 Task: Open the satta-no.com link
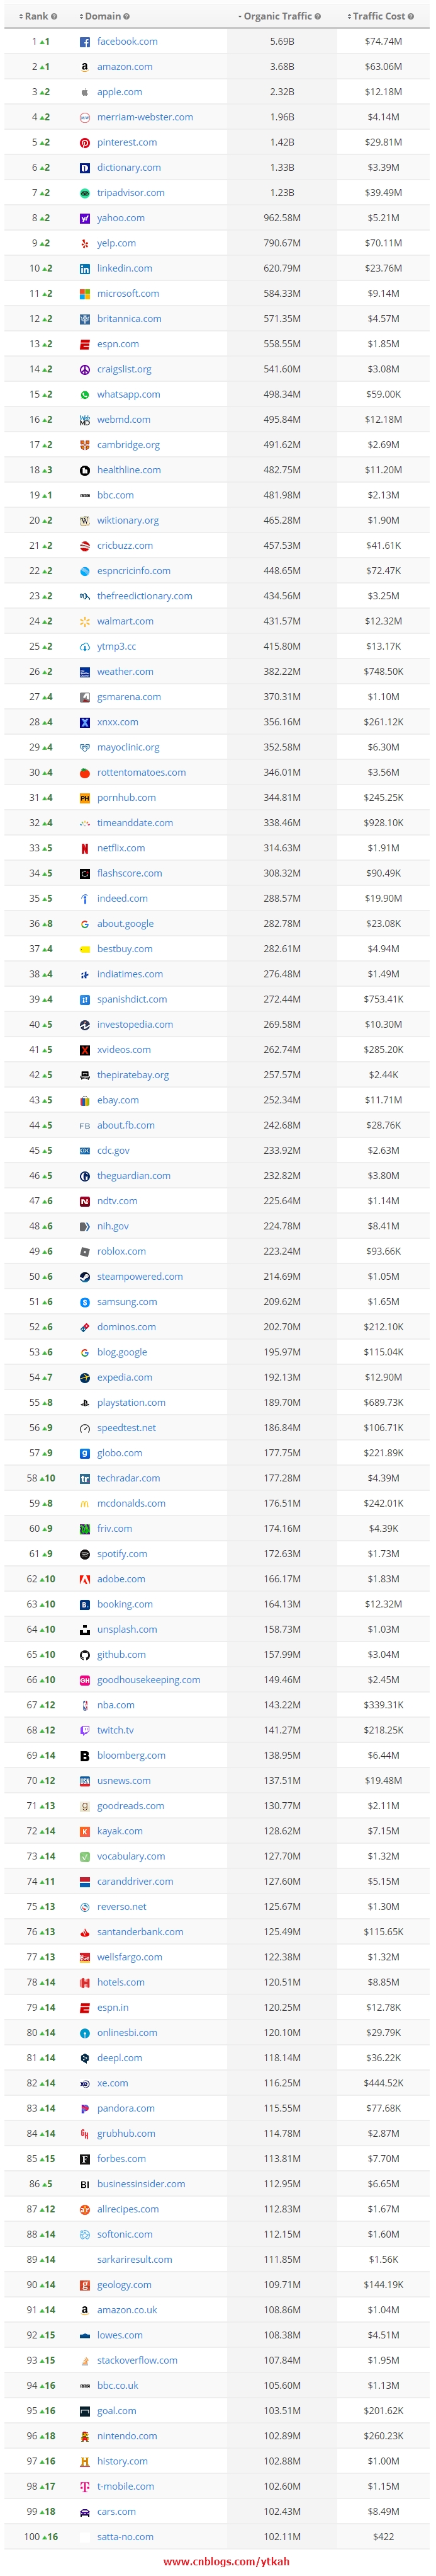pos(126,2537)
